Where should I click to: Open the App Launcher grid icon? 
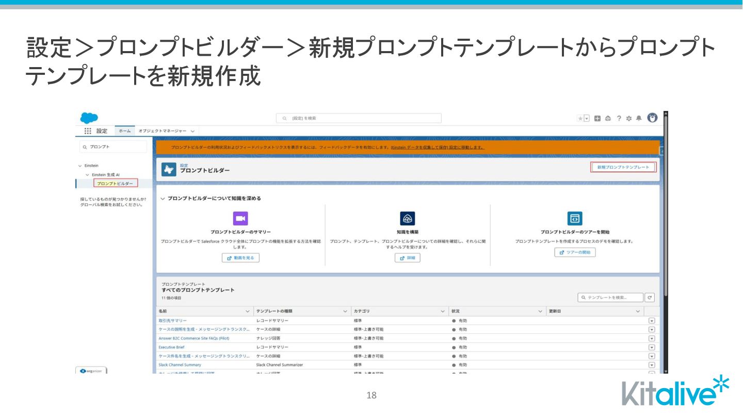tap(88, 131)
